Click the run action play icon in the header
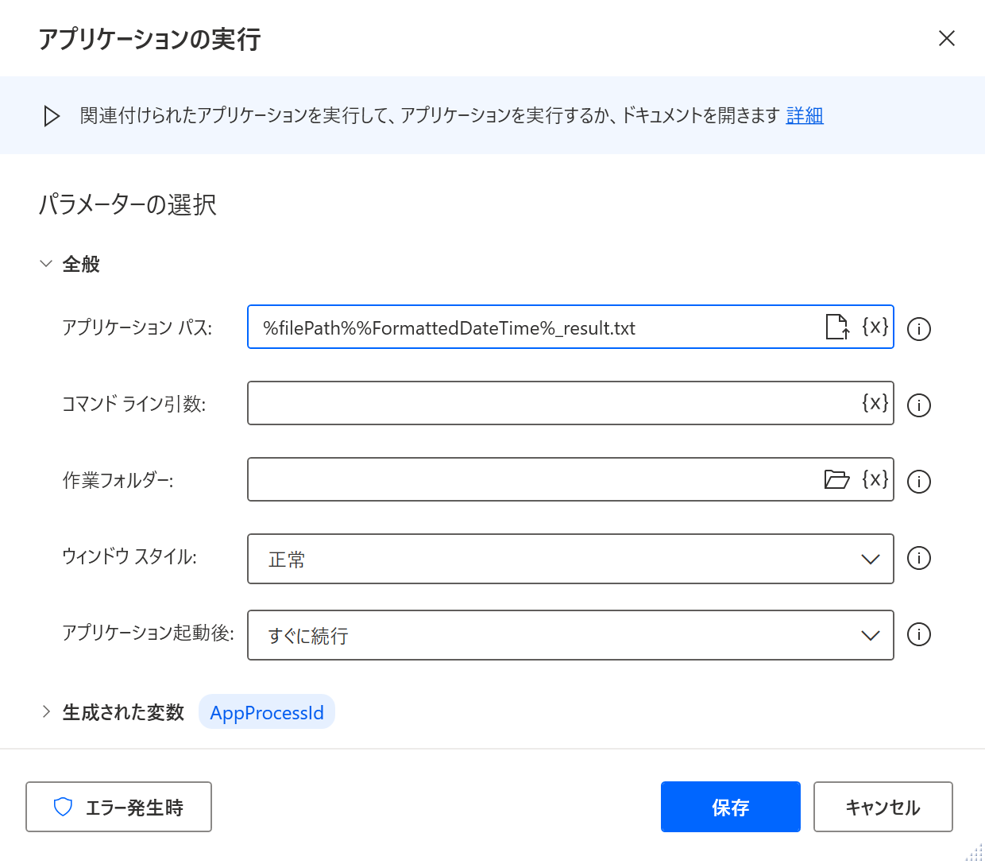The image size is (985, 864). pos(52,116)
